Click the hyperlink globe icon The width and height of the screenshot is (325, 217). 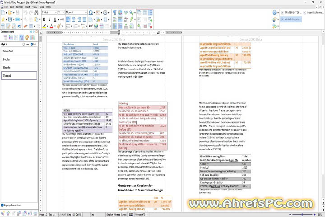(x=96, y=26)
